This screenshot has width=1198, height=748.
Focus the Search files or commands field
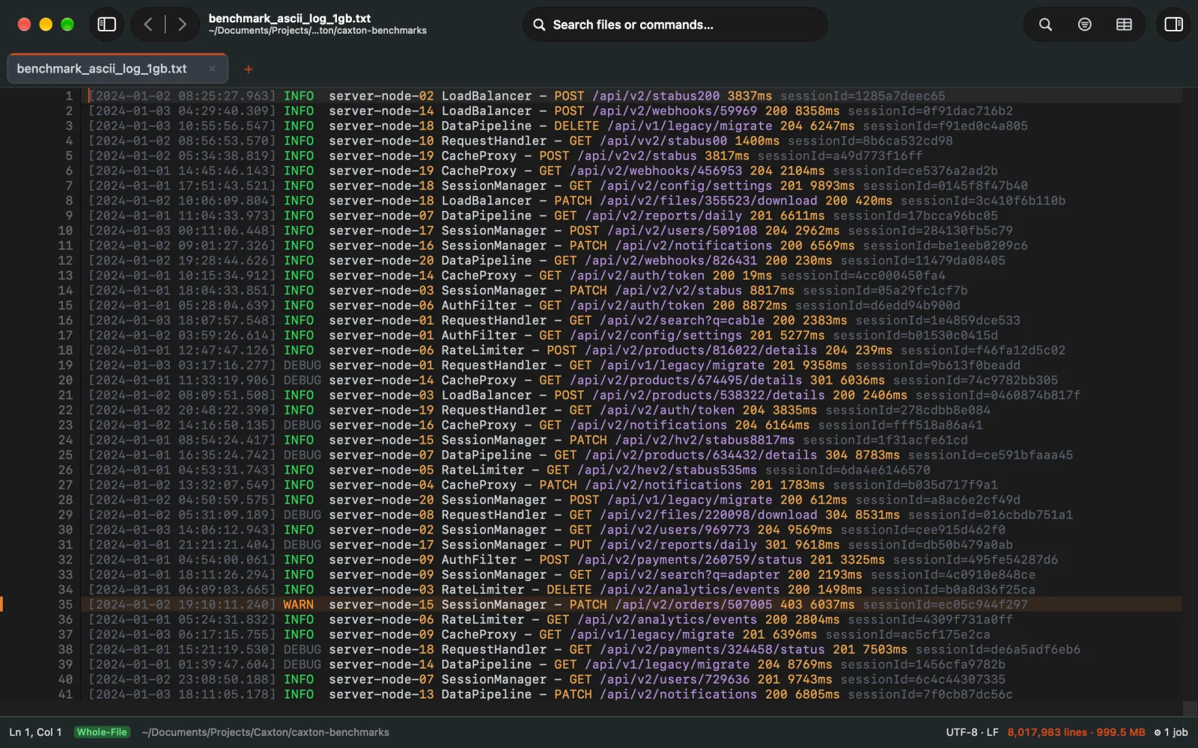tap(675, 25)
